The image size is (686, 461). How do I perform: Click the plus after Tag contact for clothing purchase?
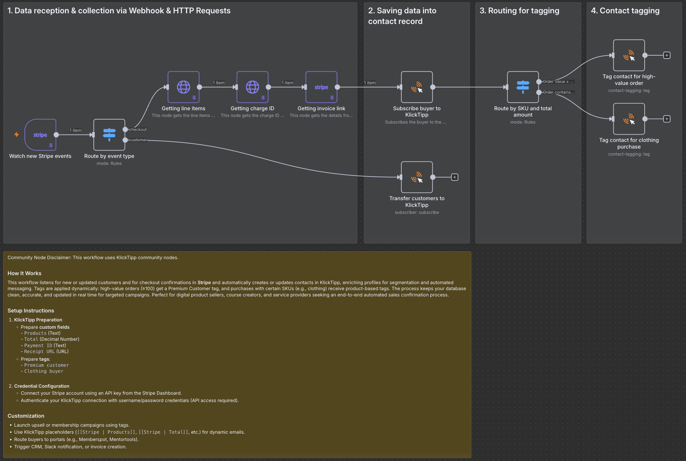click(666, 119)
